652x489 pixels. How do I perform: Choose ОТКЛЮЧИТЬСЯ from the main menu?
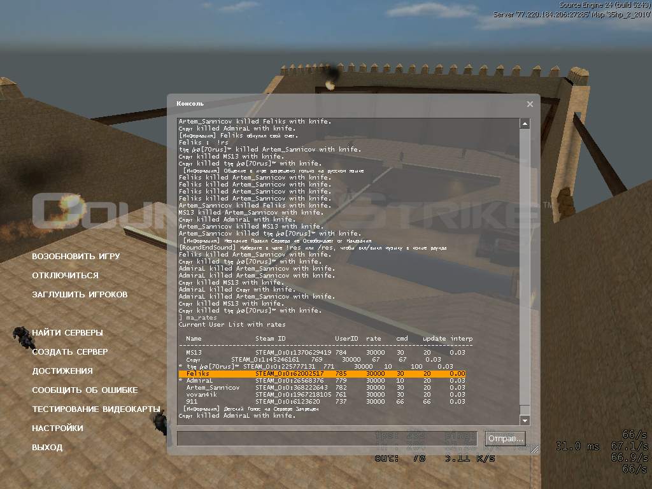click(66, 276)
